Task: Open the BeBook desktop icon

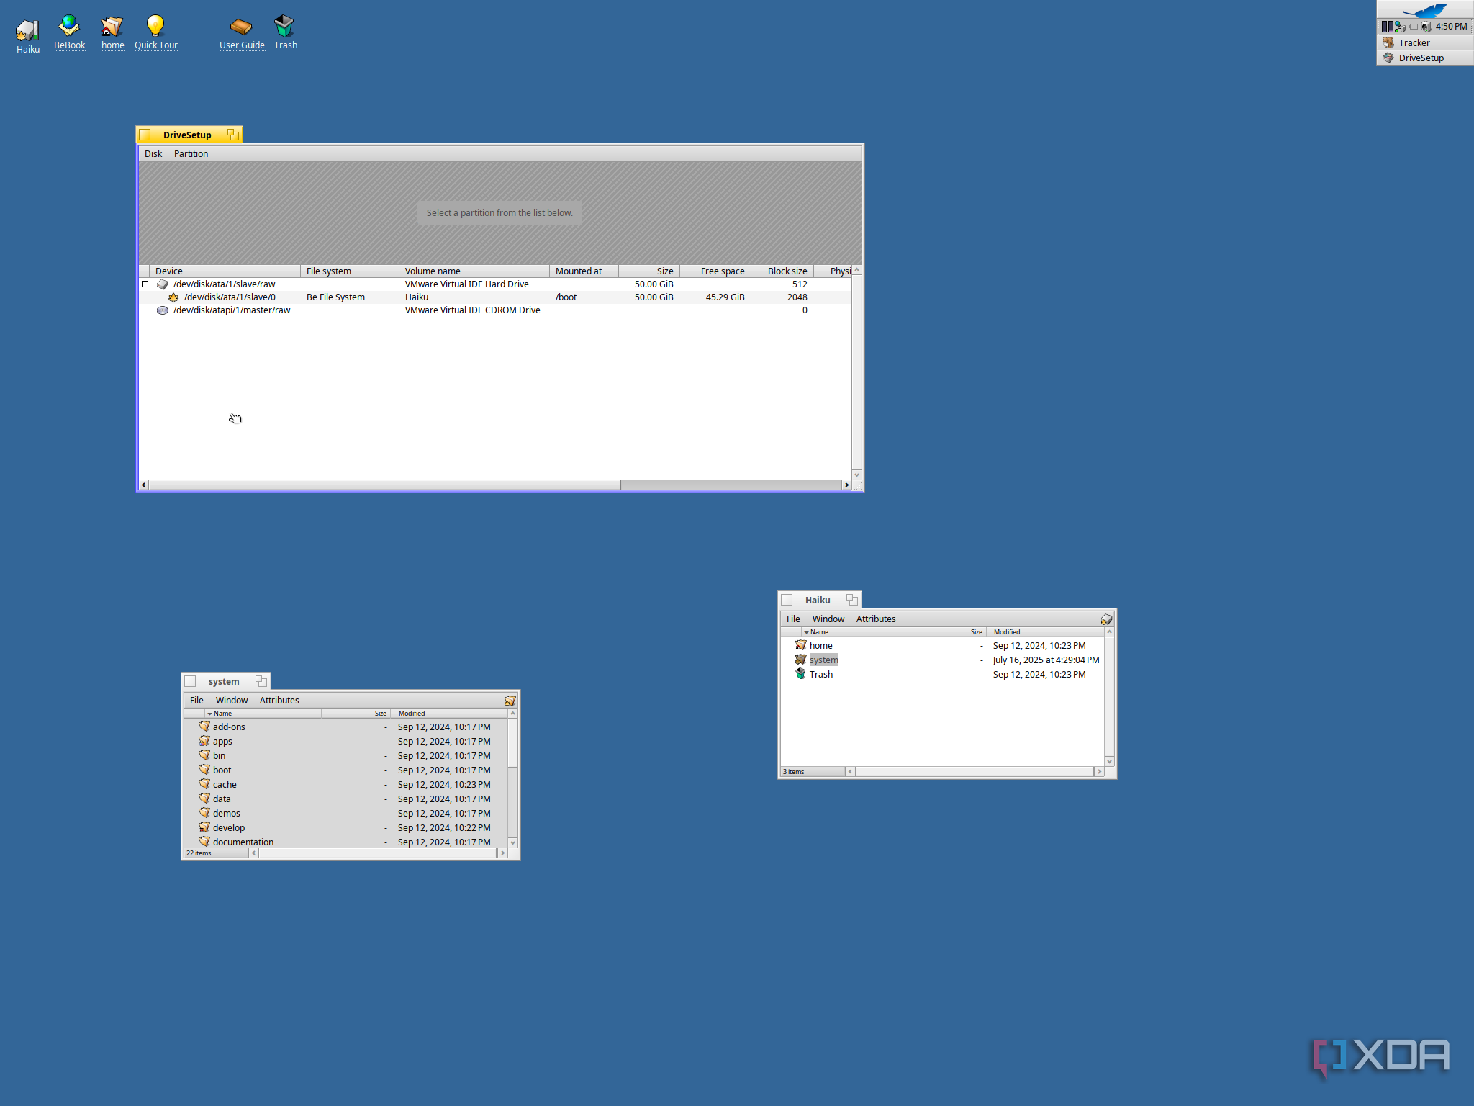Action: pos(69,26)
